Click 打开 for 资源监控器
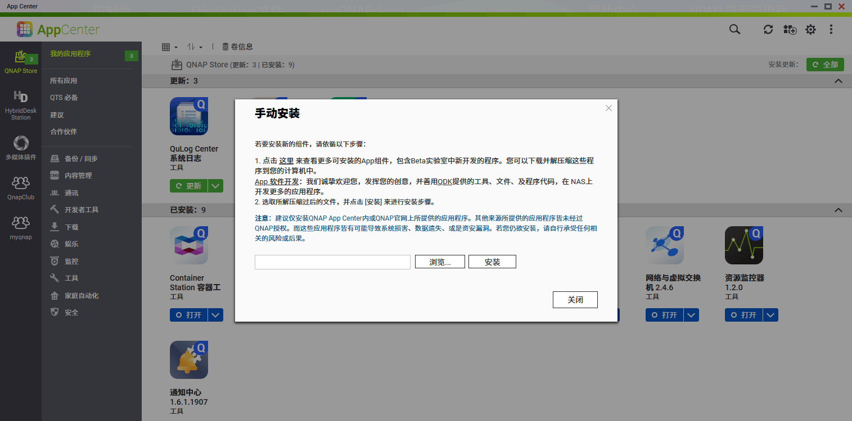The width and height of the screenshot is (852, 421). pyautogui.click(x=744, y=315)
